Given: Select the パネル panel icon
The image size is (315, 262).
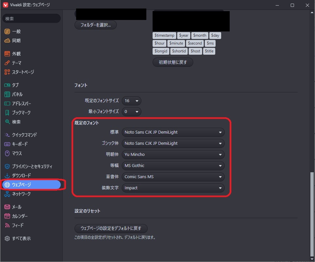Looking at the screenshot, I should [x=7, y=94].
